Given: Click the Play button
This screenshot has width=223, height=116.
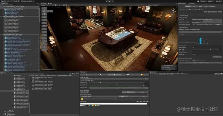Looking at the screenshot, I should point(107,1).
